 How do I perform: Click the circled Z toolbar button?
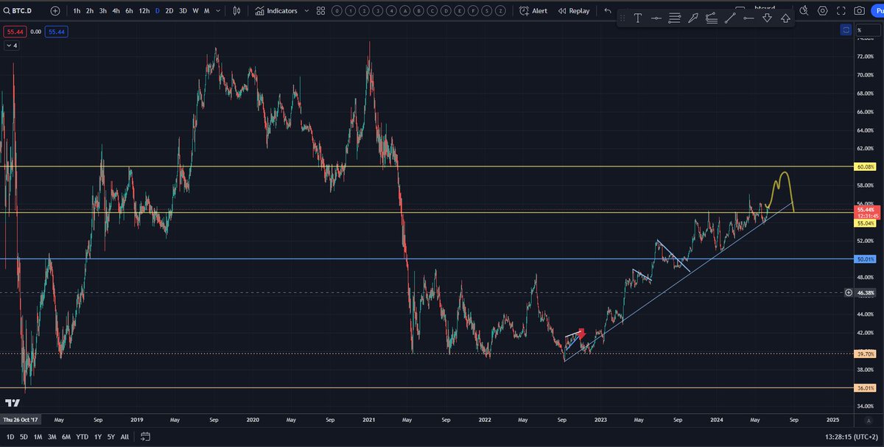click(500, 11)
